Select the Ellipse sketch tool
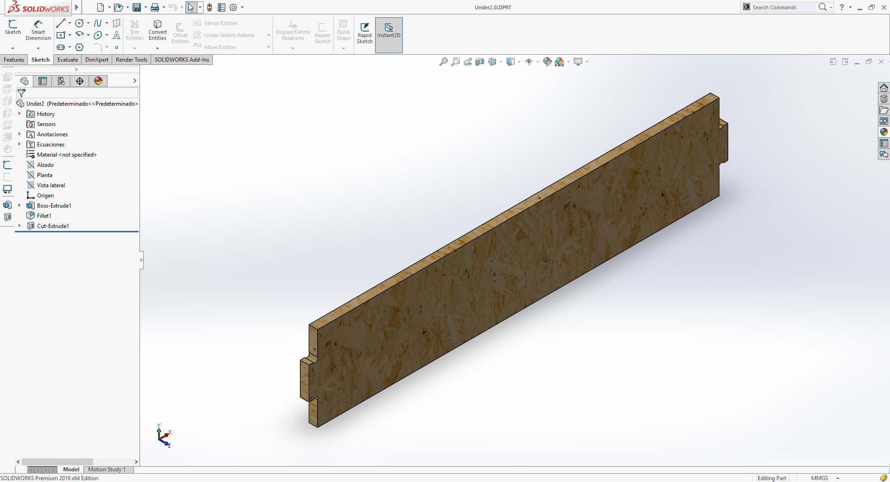The height and width of the screenshot is (482, 890). [98, 35]
